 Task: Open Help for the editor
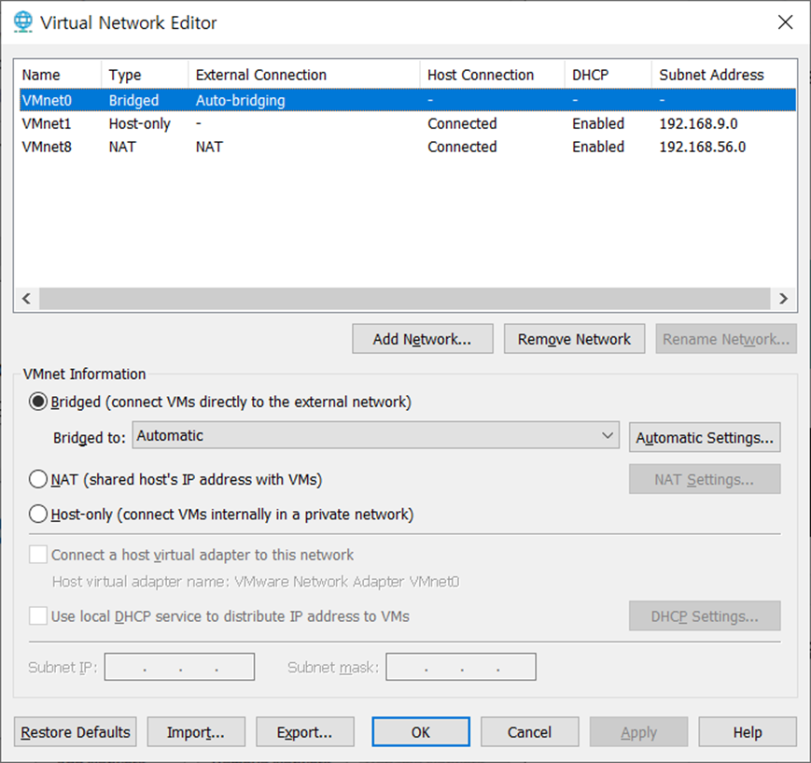(x=748, y=732)
